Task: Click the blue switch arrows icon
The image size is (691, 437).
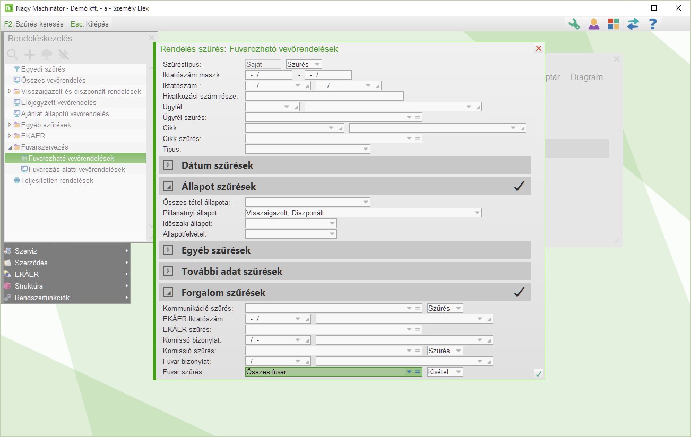Action: (633, 24)
